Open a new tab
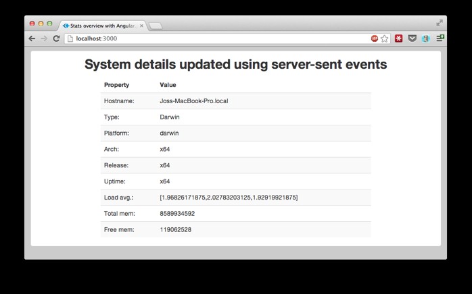The image size is (472, 294). tap(155, 26)
